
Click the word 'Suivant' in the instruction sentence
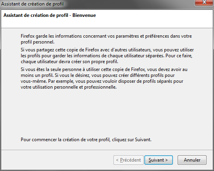(143, 140)
